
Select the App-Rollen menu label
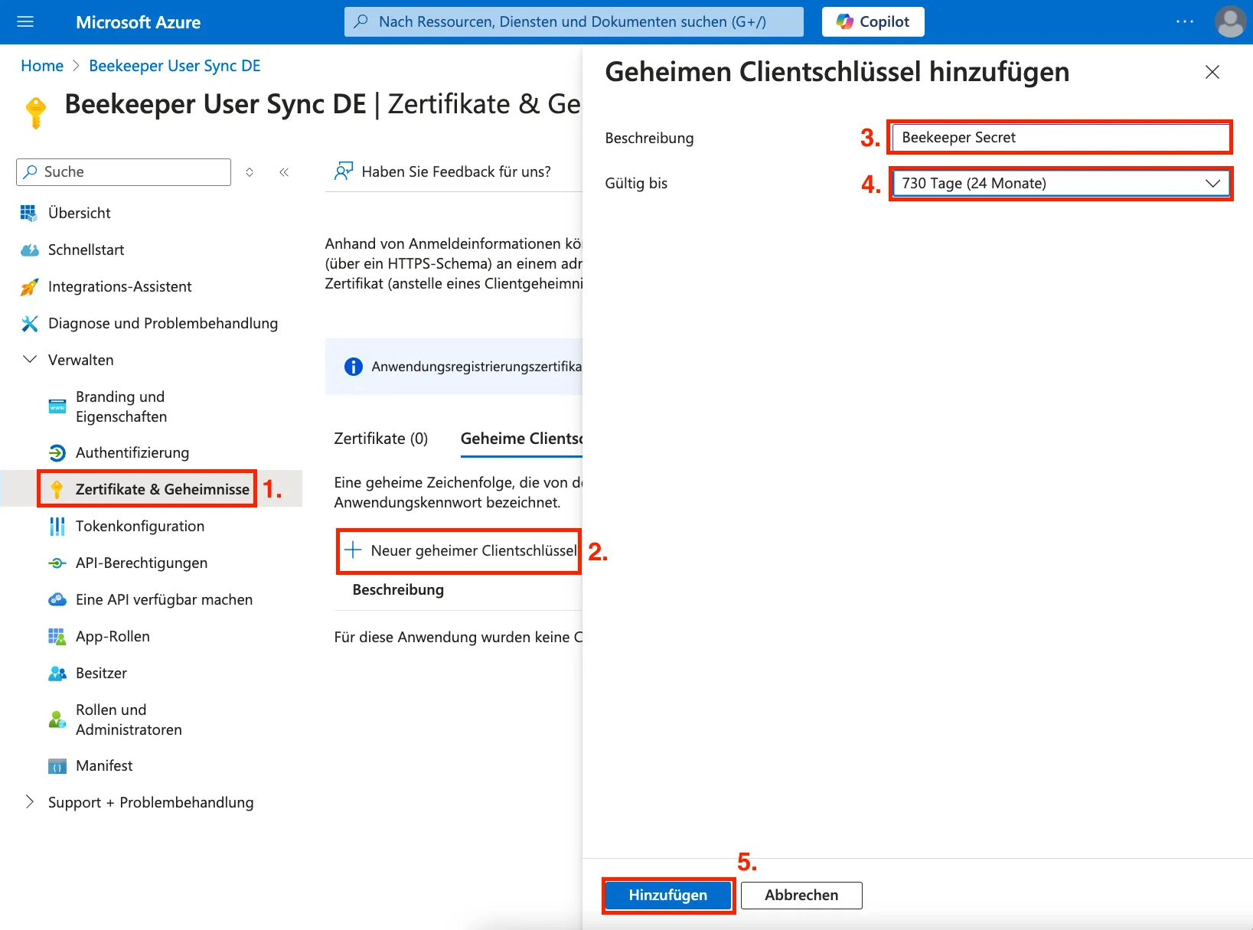pyautogui.click(x=113, y=637)
